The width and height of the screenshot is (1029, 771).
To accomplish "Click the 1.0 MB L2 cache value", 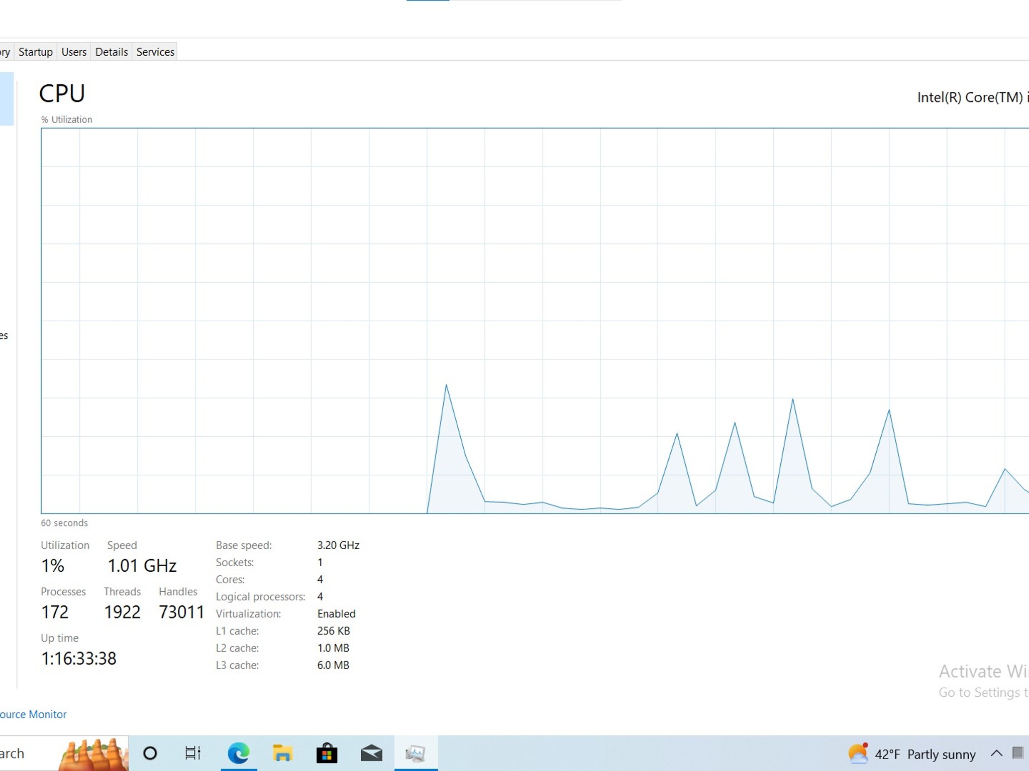I will click(333, 648).
